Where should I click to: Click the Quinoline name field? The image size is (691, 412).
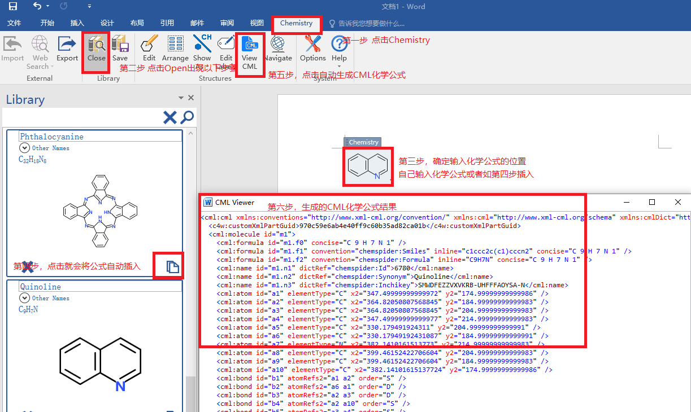100,287
